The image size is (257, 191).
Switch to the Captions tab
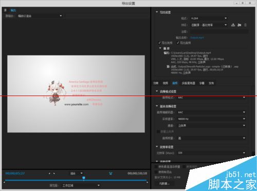point(201,83)
